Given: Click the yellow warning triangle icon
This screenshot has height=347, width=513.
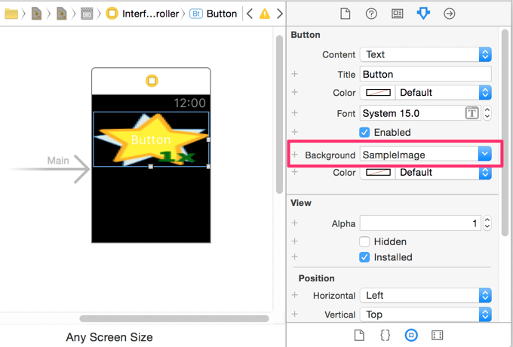Looking at the screenshot, I should [265, 14].
